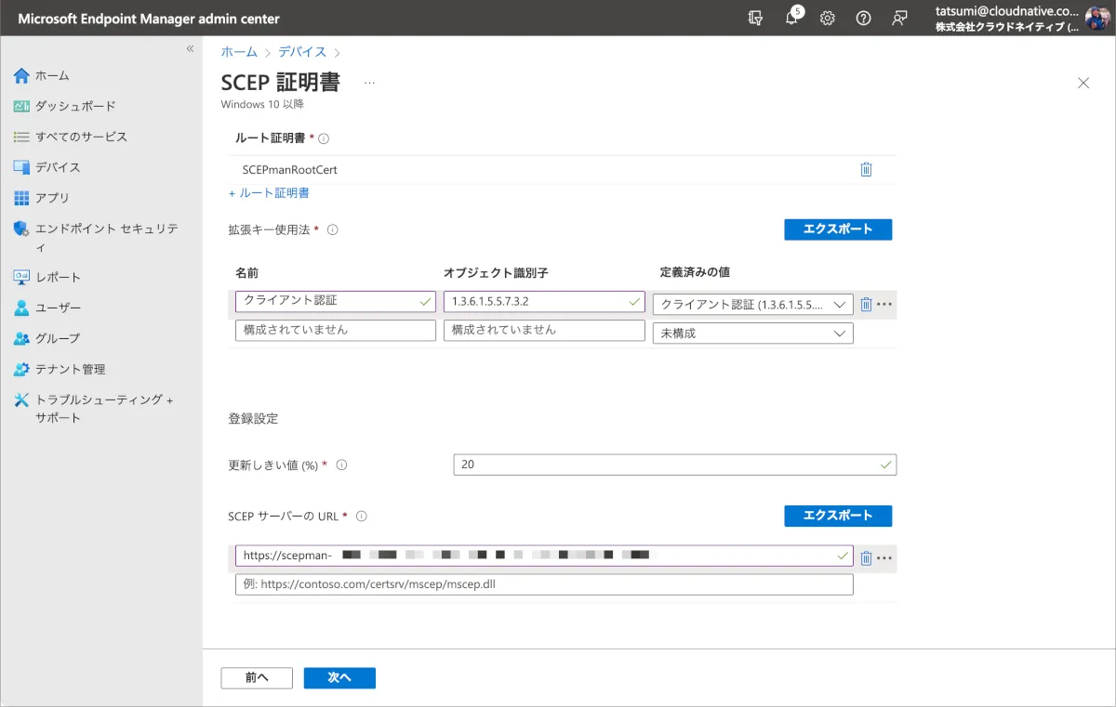Expand the クライアント認証 predefined value dropdown
Screen dimensions: 1116x707
point(752,305)
